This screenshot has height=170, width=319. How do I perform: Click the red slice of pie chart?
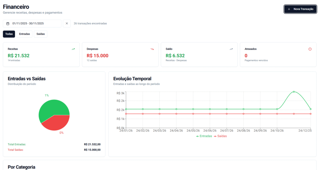pos(57,123)
